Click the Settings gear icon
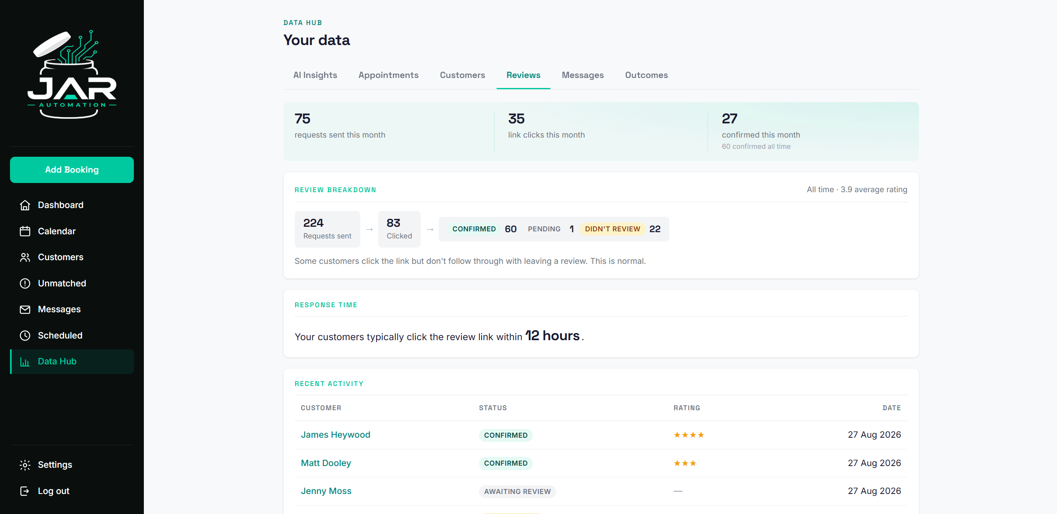 tap(25, 465)
